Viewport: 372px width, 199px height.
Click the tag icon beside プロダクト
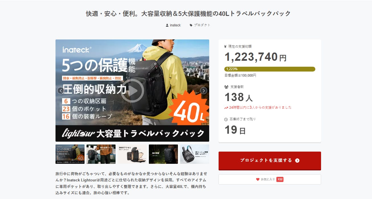pos(191,25)
